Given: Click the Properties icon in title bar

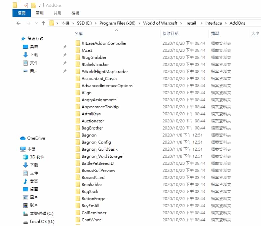Looking at the screenshot, I should click(26, 5).
